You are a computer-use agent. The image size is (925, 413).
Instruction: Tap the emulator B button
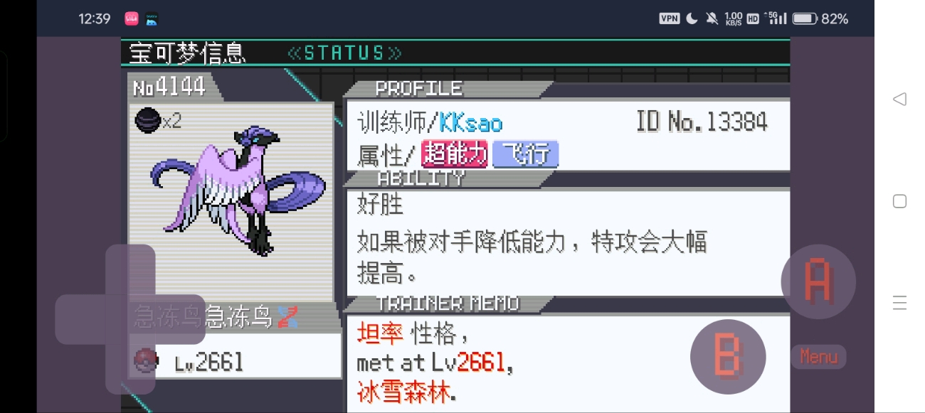728,357
